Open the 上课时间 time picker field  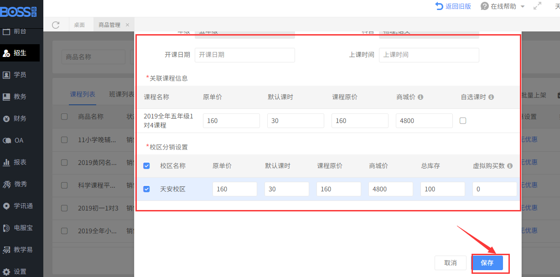coord(429,55)
